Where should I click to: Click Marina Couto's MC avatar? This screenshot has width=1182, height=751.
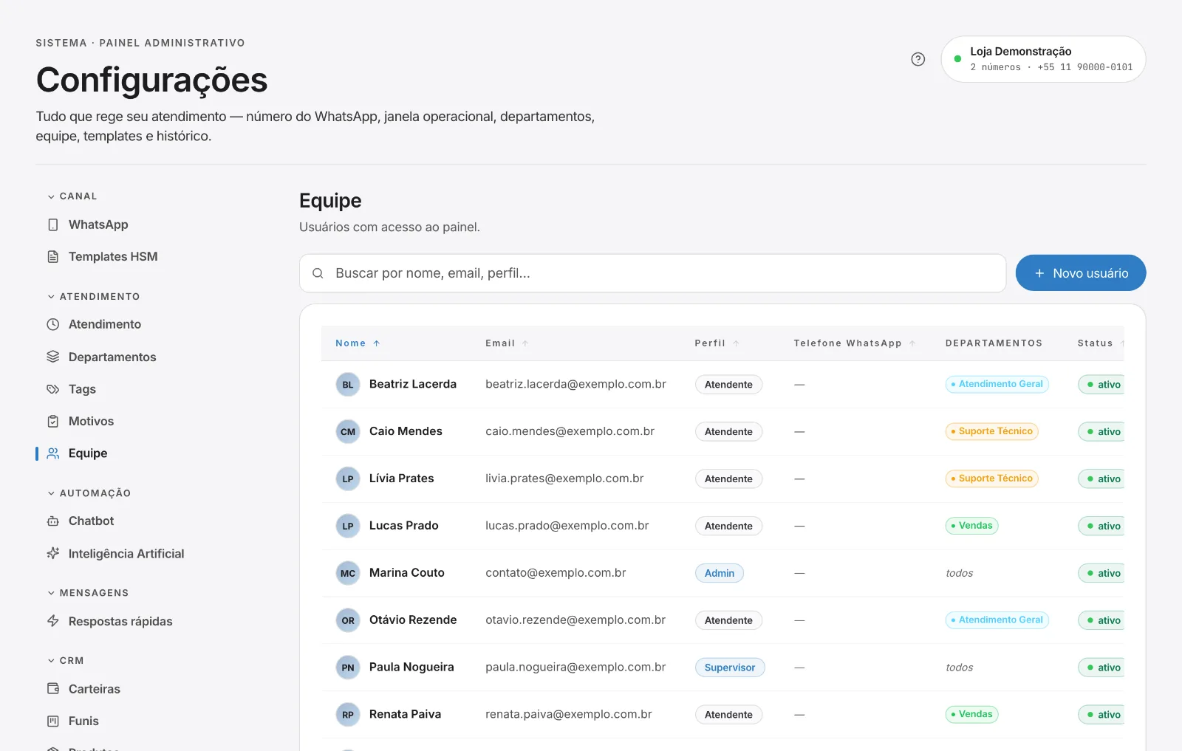[348, 573]
